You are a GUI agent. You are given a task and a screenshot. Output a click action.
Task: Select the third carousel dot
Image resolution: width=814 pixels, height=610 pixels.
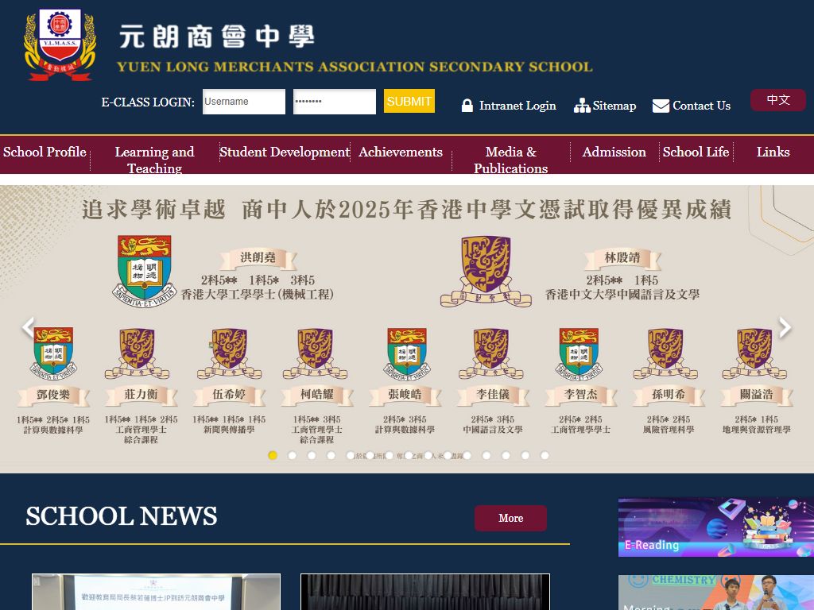pyautogui.click(x=312, y=455)
